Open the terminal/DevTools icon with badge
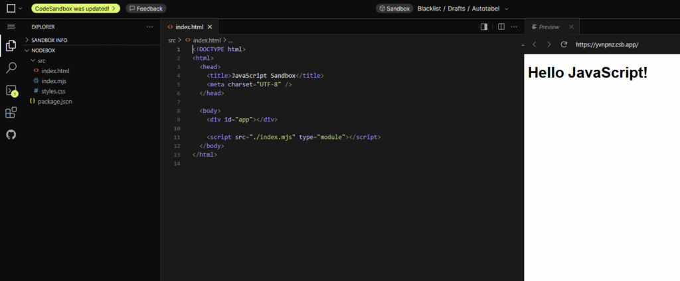 pyautogui.click(x=11, y=90)
